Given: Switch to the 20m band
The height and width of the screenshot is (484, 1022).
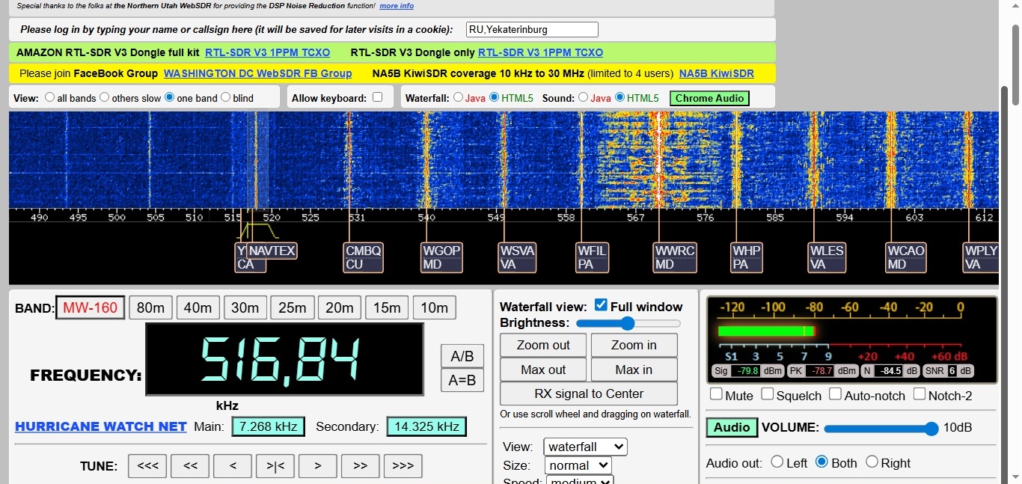Looking at the screenshot, I should pos(340,307).
